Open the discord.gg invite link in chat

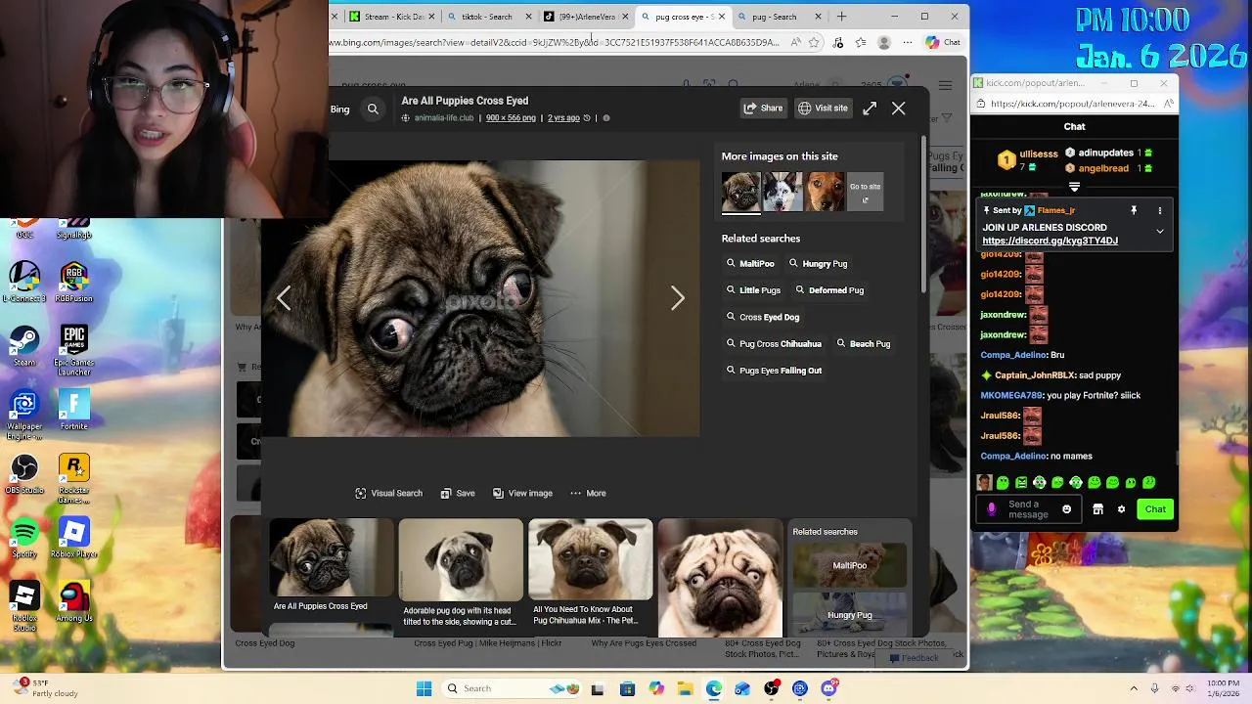(1050, 241)
